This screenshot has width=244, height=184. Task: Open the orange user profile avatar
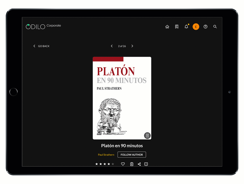(x=196, y=27)
